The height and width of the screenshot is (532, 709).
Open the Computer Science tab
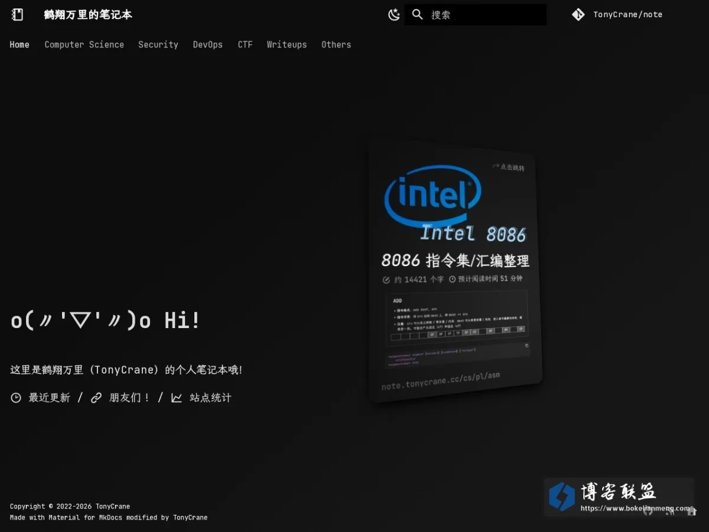tap(84, 44)
